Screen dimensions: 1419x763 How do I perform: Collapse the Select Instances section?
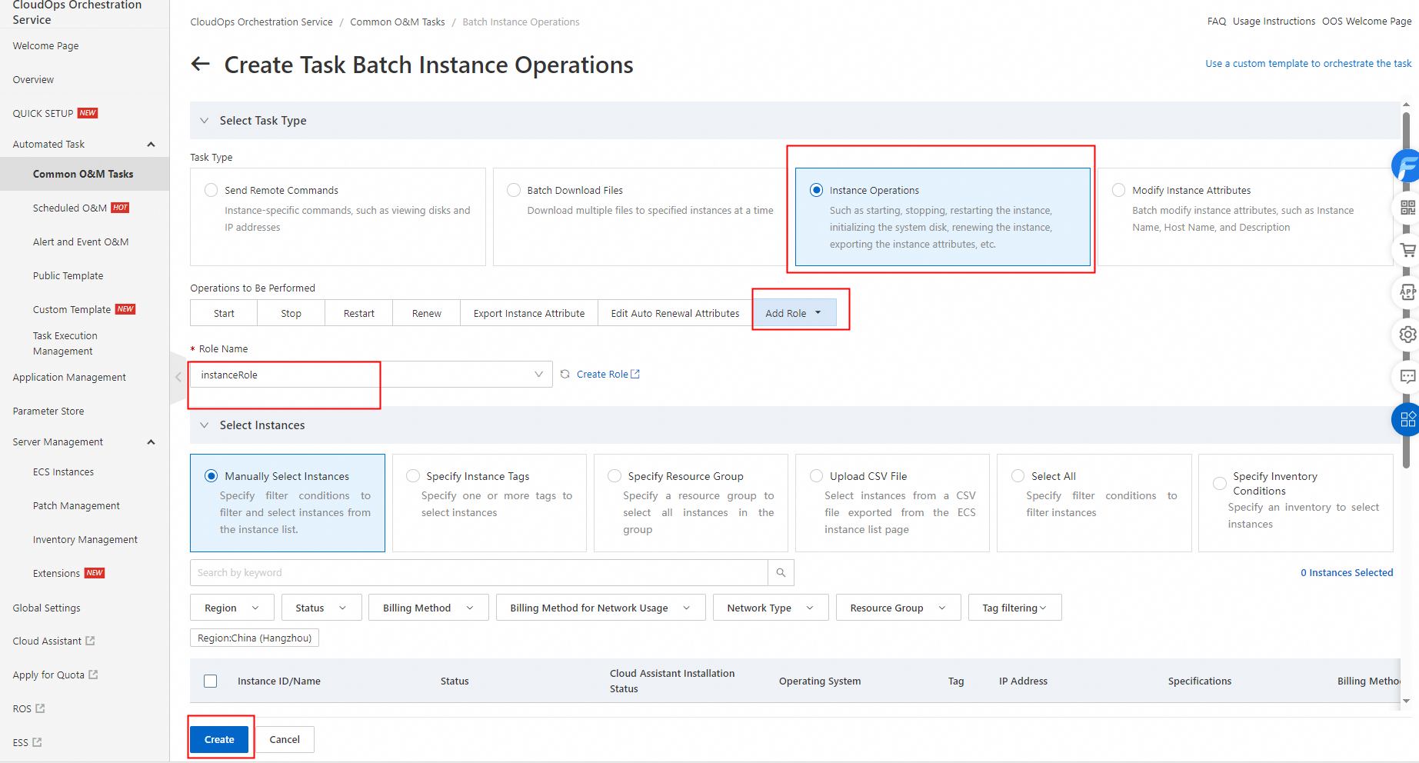tap(204, 425)
